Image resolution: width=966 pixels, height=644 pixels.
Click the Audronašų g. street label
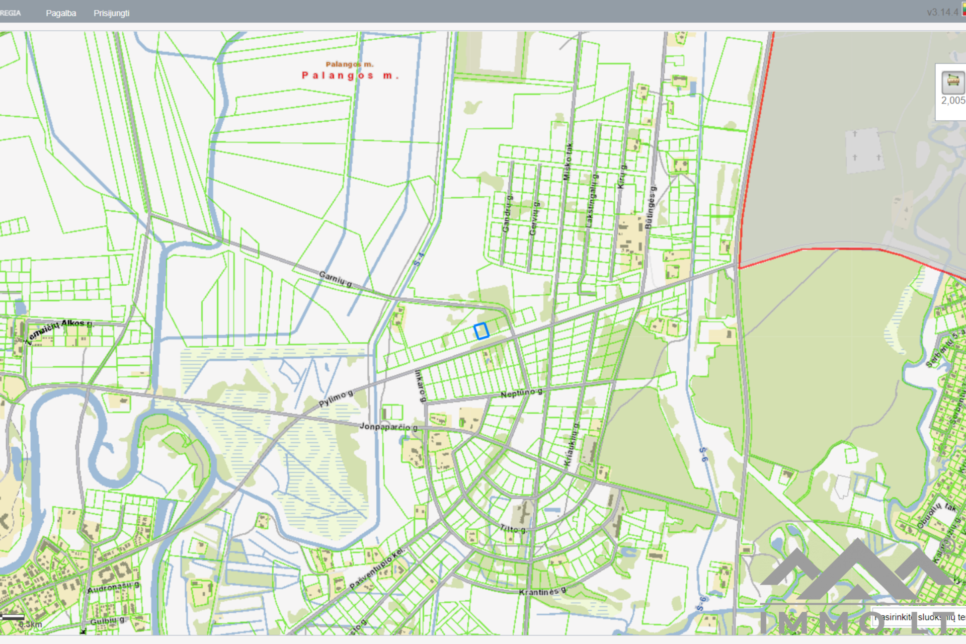[113, 588]
